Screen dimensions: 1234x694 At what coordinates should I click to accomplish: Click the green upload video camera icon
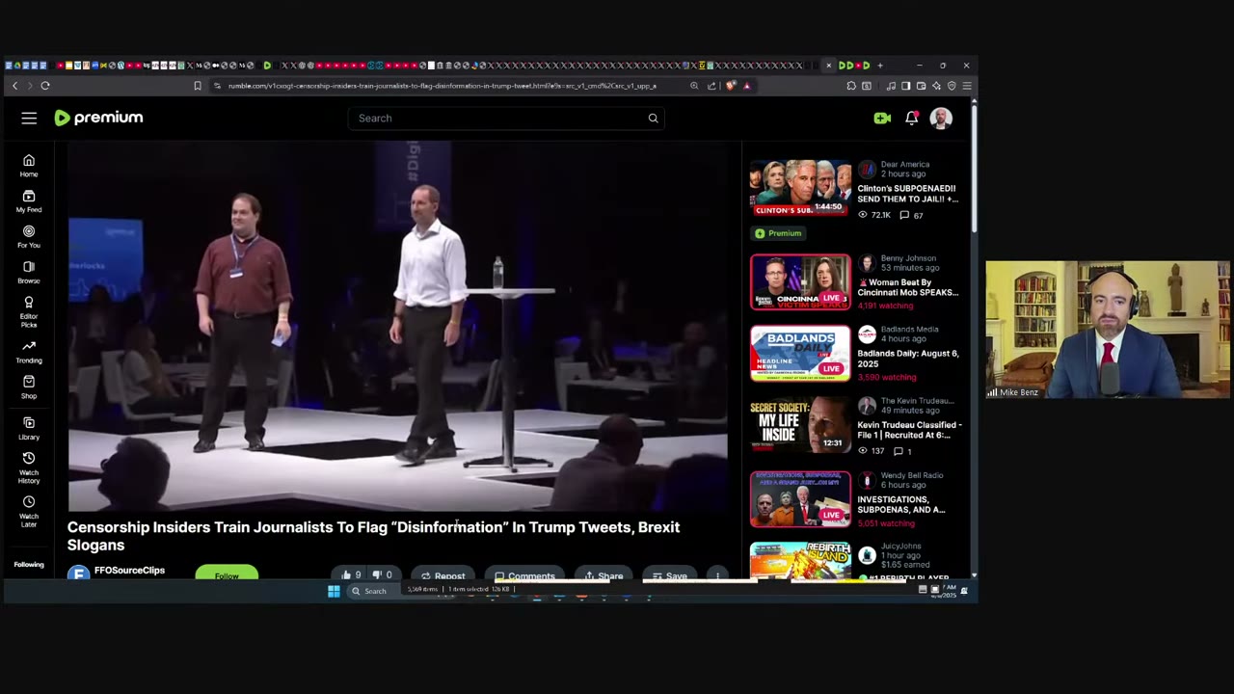882,118
